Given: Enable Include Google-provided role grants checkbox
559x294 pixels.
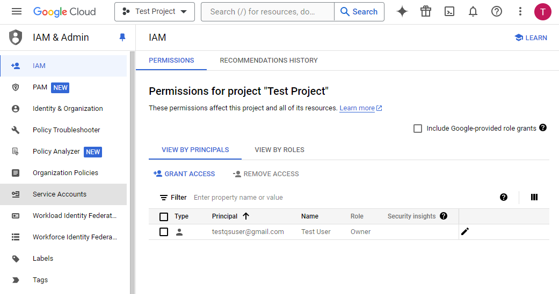Looking at the screenshot, I should coord(418,129).
